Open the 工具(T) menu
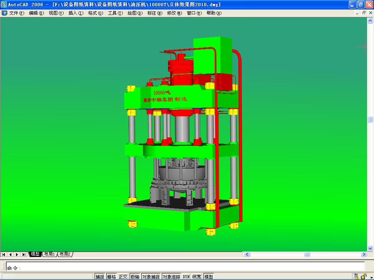 click(115, 13)
